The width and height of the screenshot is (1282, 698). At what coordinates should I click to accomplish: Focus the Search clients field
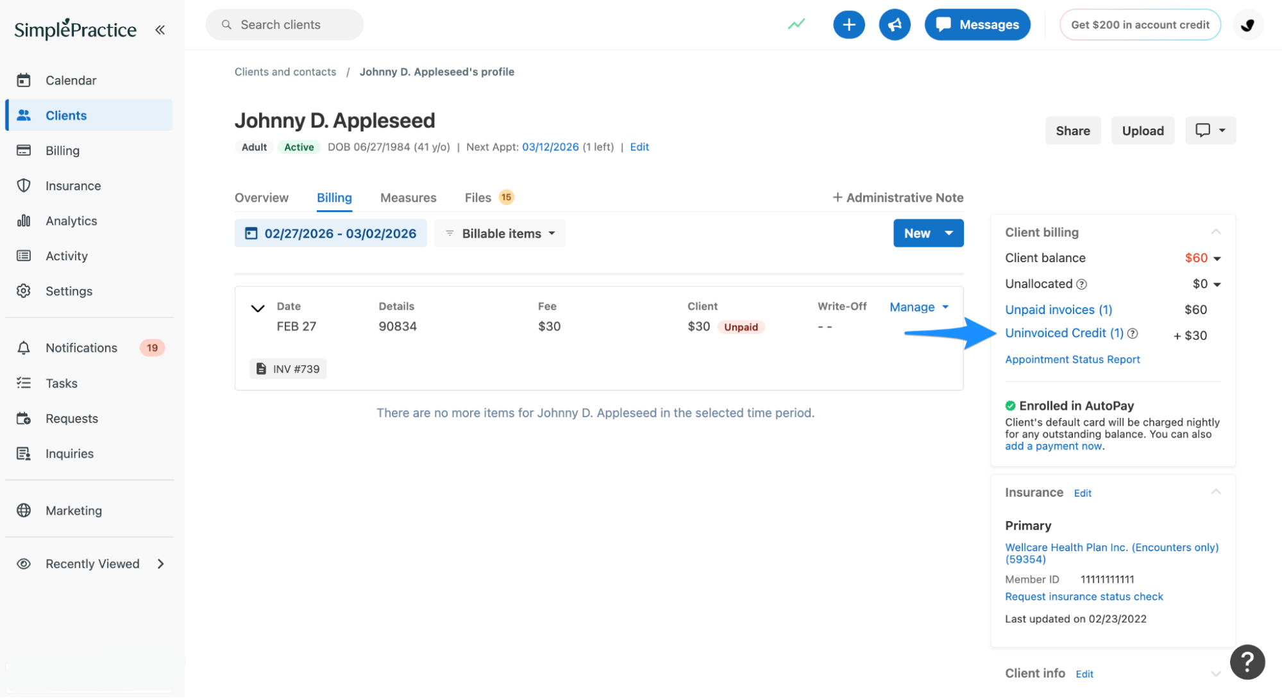click(x=284, y=24)
